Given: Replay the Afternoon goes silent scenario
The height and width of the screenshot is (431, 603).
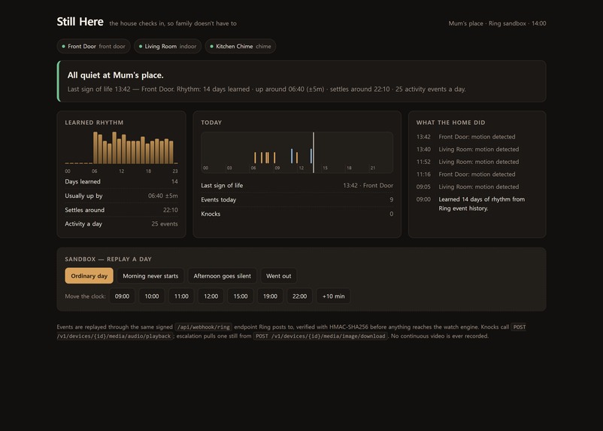Looking at the screenshot, I should [x=222, y=276].
